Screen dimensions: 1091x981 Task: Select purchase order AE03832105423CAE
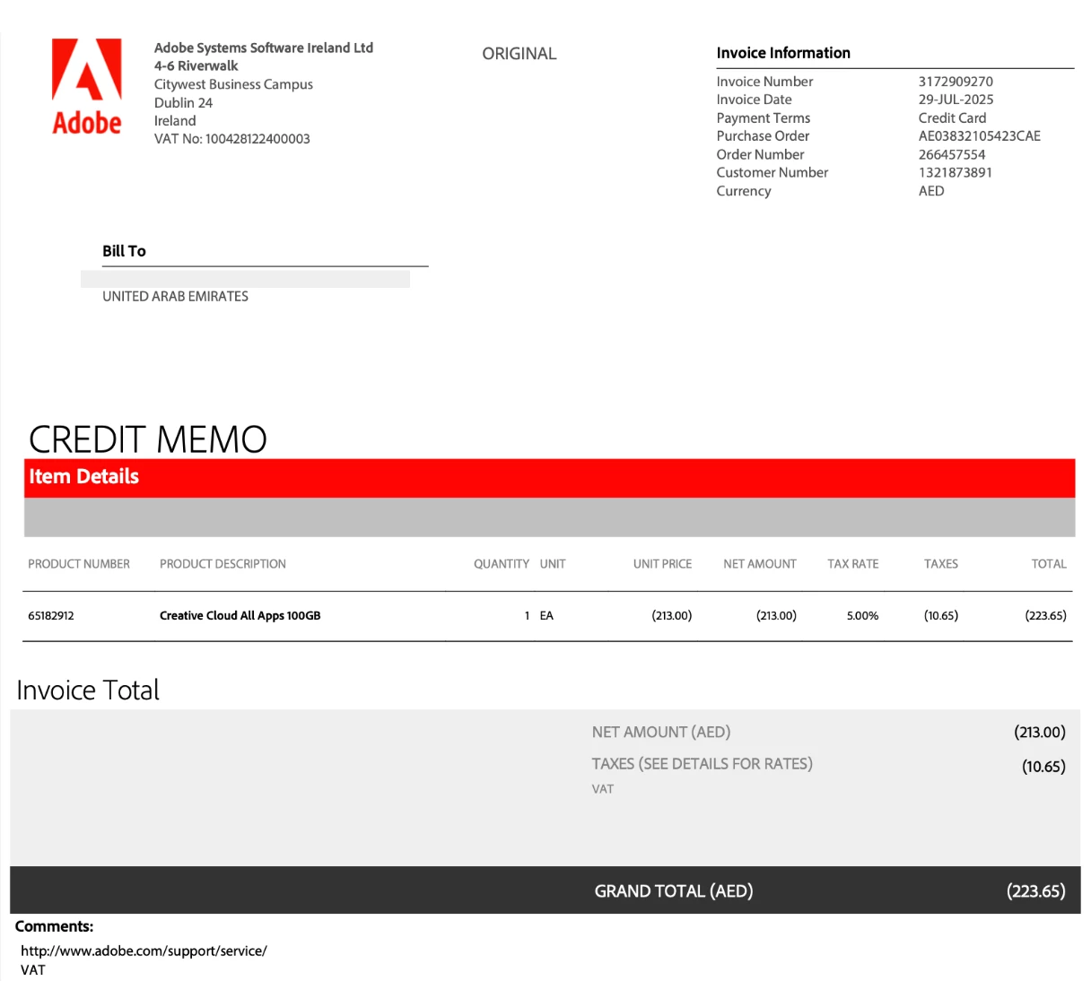[979, 136]
